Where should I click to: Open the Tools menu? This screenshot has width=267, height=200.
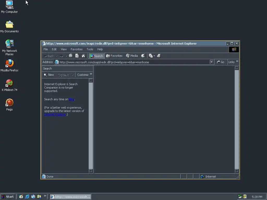(x=90, y=49)
